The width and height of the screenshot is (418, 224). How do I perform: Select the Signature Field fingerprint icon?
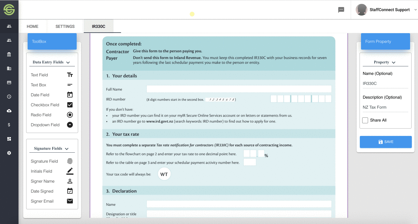70,161
